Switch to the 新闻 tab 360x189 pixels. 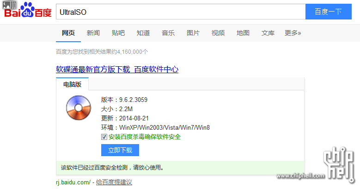click(93, 33)
